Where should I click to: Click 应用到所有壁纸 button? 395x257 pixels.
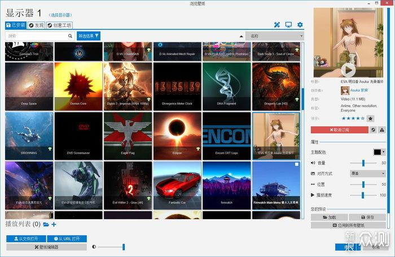pos(348,225)
